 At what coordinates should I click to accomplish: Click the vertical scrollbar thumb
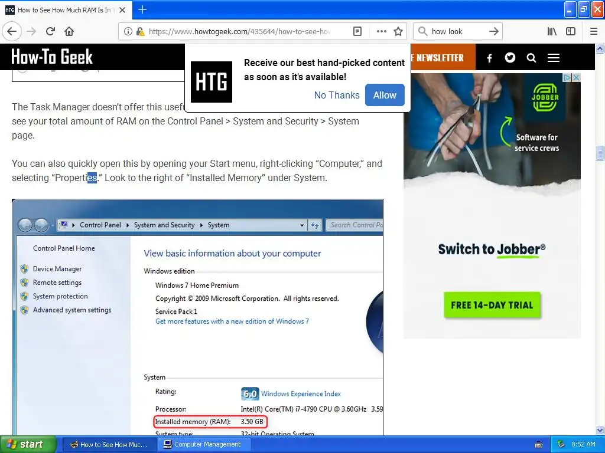coord(600,153)
